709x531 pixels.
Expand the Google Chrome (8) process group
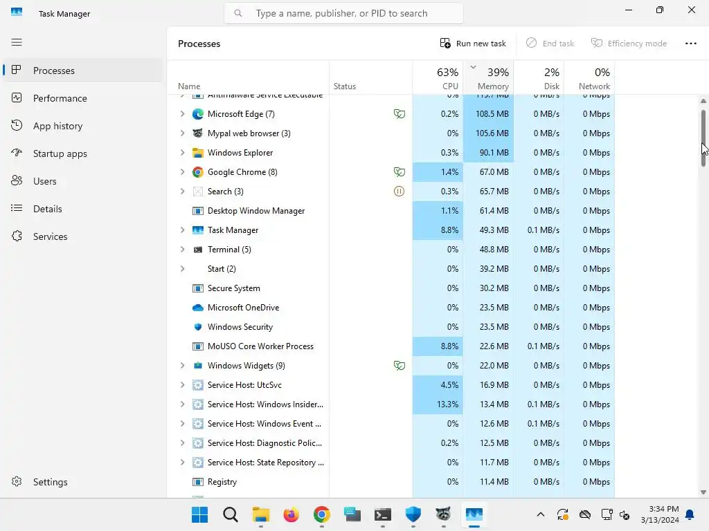tap(182, 172)
